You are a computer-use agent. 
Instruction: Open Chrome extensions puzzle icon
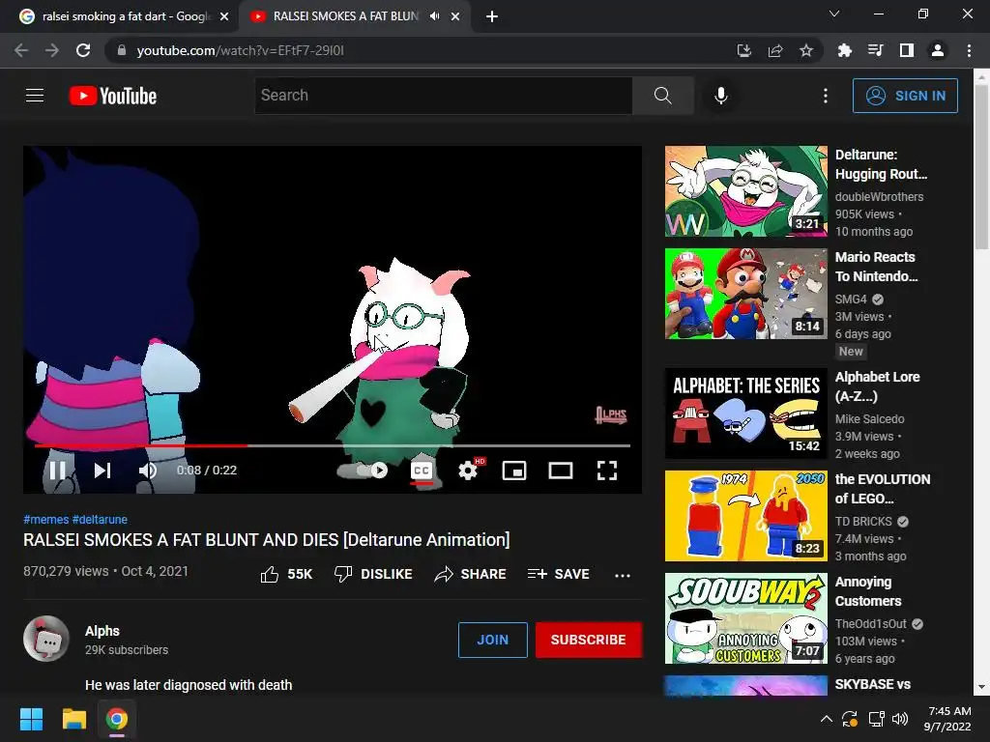[844, 50]
